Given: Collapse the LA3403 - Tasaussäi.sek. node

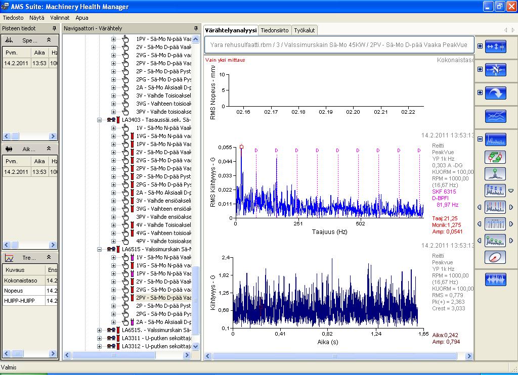Looking at the screenshot, I should coord(99,120).
